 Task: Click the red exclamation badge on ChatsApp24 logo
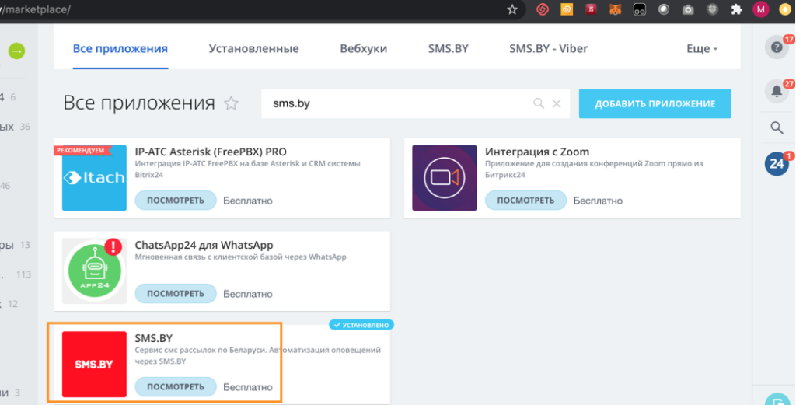coord(113,247)
